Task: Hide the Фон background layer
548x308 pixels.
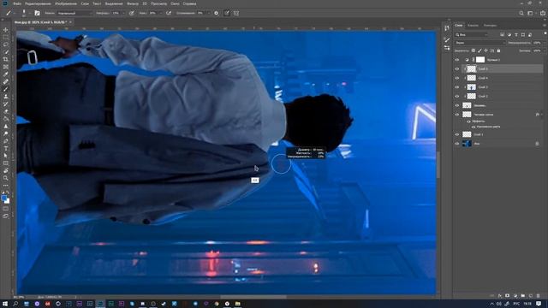Action: pos(456,144)
